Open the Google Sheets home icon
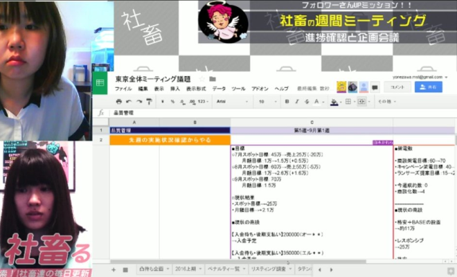This screenshot has height=277, width=457. click(100, 84)
